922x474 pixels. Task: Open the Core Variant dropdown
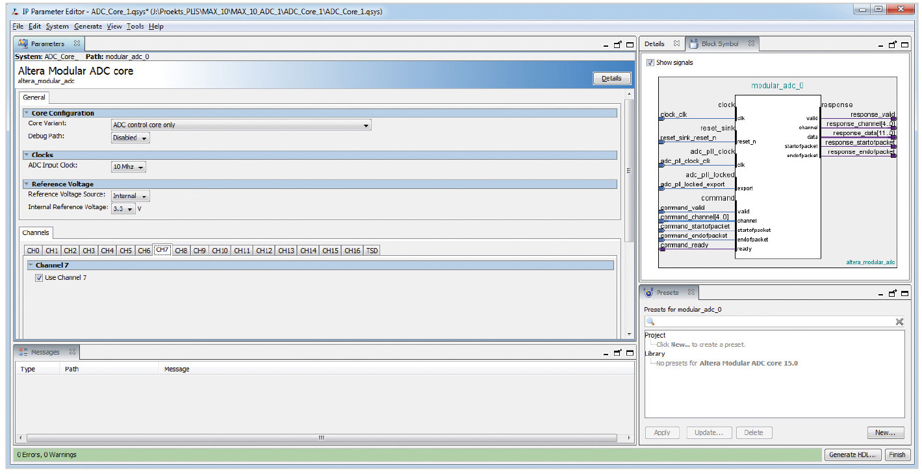pos(241,125)
